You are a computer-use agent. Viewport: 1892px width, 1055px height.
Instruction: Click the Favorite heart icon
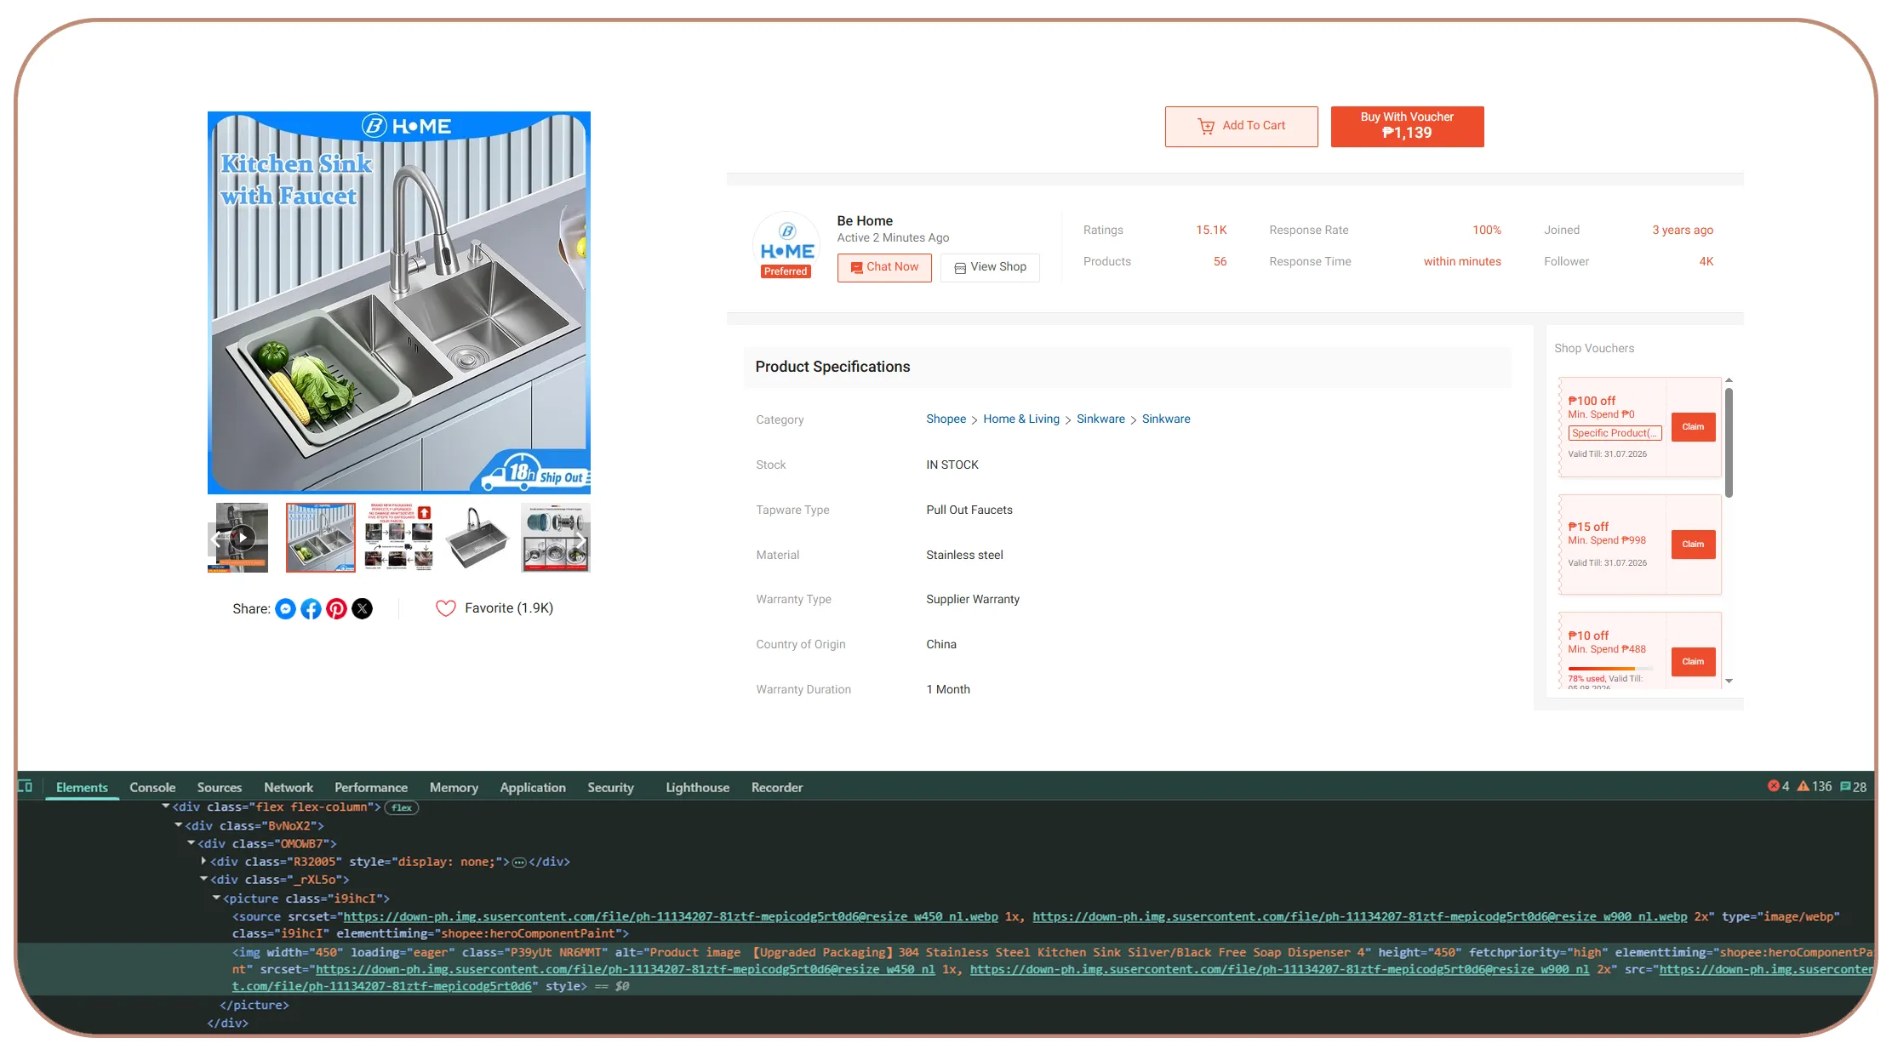tap(446, 608)
